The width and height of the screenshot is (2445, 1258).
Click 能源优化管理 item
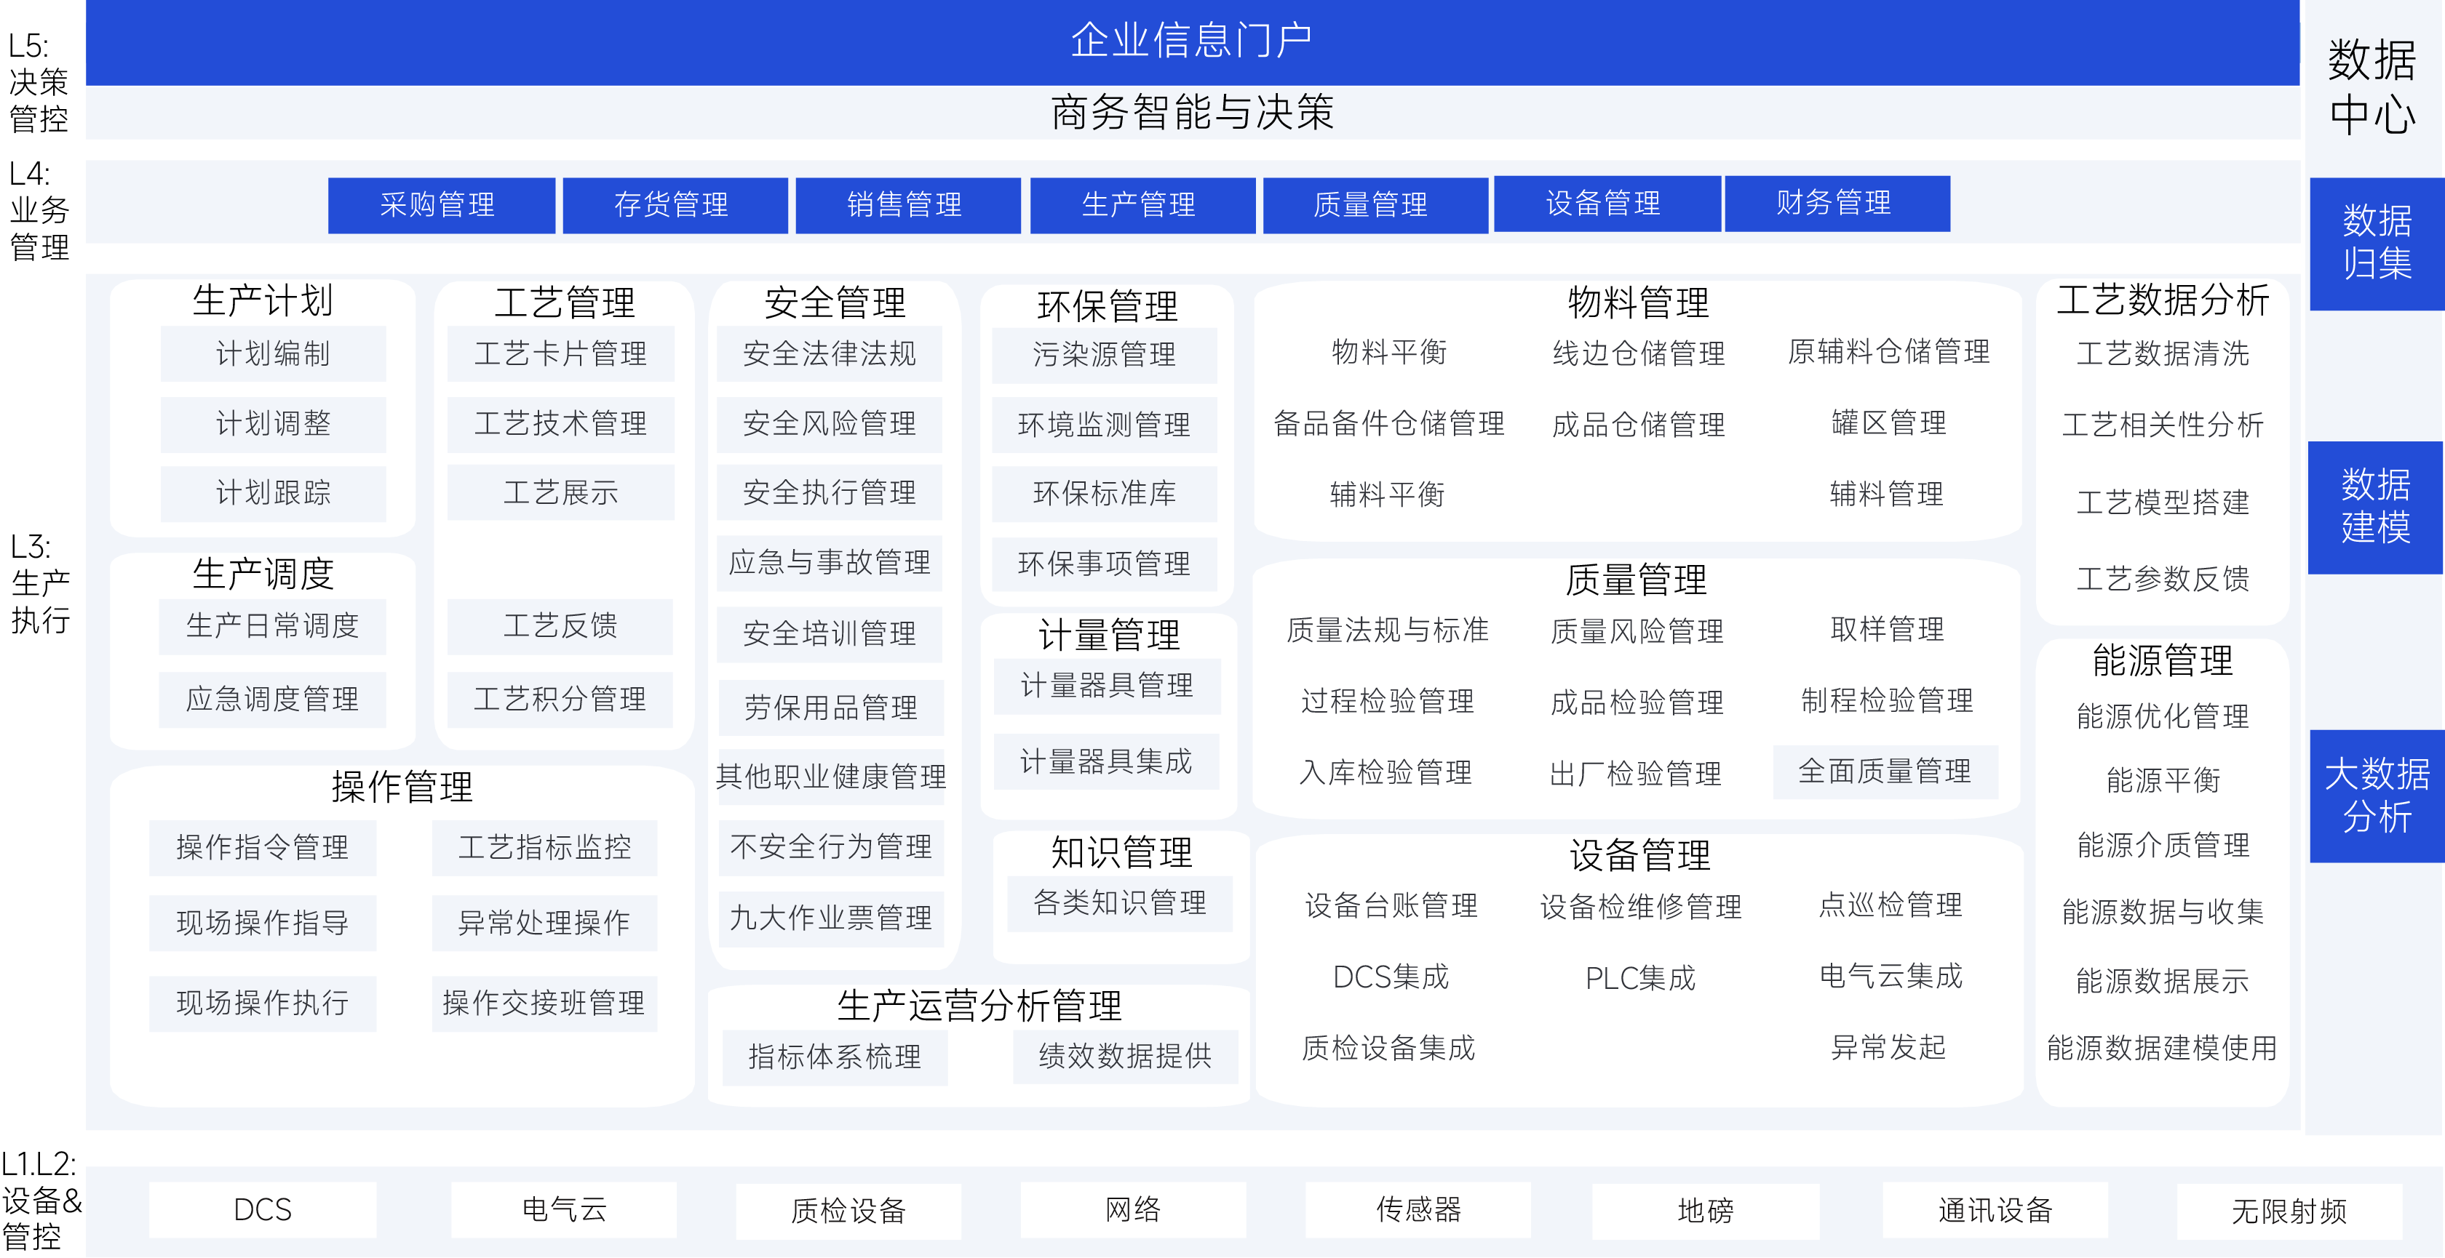click(x=2163, y=717)
